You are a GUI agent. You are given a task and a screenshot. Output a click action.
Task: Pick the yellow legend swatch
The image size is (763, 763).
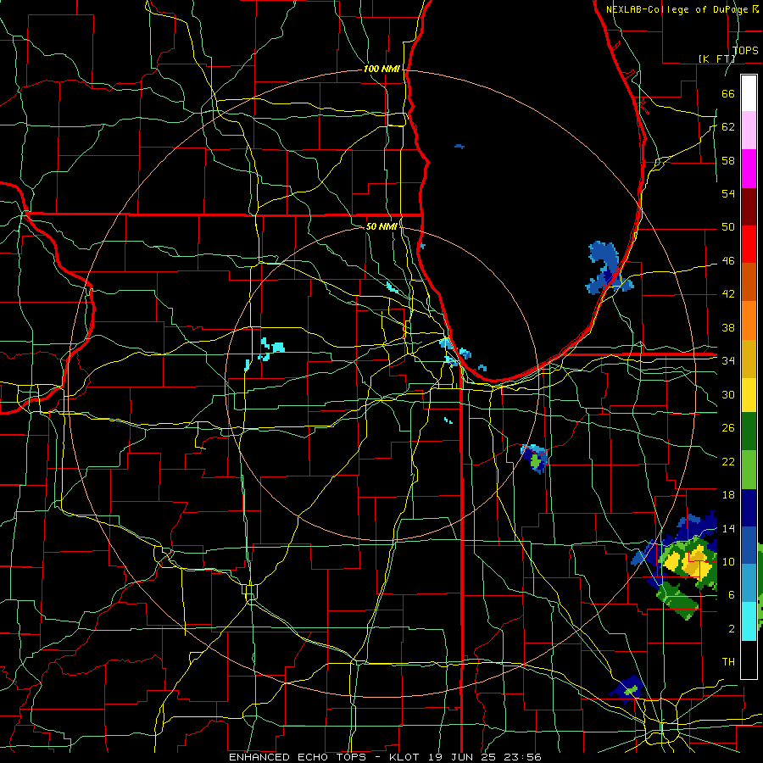(x=749, y=395)
